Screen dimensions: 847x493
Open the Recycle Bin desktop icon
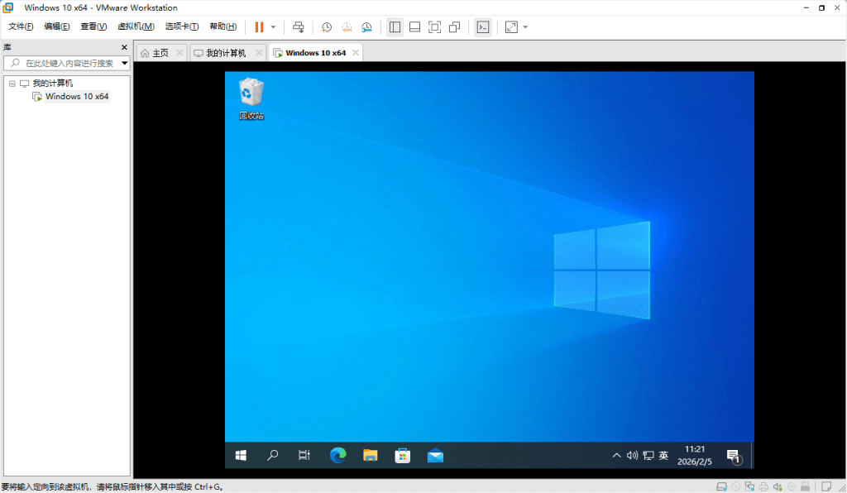tap(251, 98)
